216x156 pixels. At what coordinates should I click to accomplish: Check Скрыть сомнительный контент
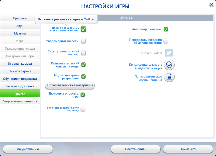(83, 53)
